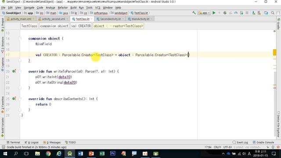Click sendobject folder in navigation bar
This screenshot has height=158, width=281.
pos(119,13)
